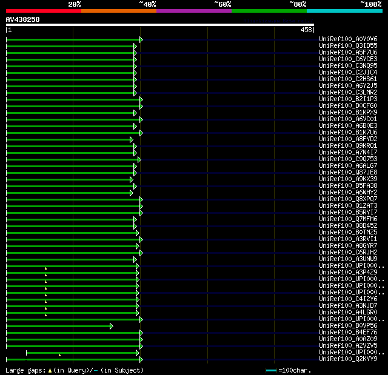388x375 pixels.
Task: Click the yellow gap marker under the A4LGR0 row
Action: [x=46, y=315]
